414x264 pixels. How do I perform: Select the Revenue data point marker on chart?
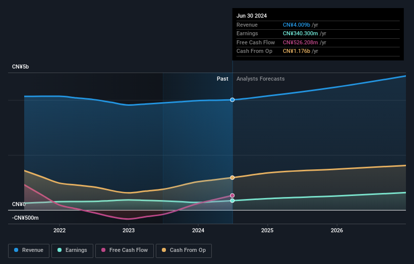point(232,100)
